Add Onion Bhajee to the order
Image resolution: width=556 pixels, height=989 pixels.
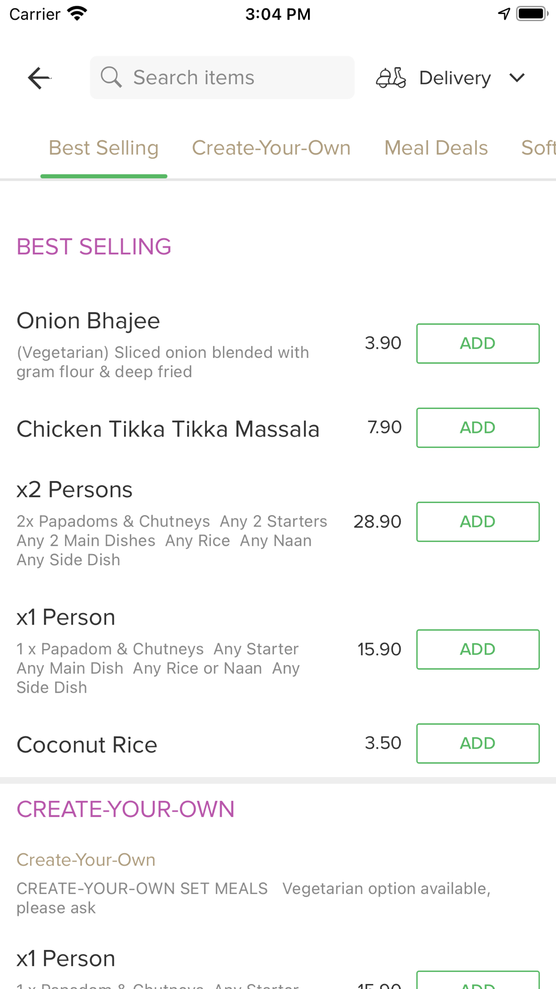(x=478, y=343)
